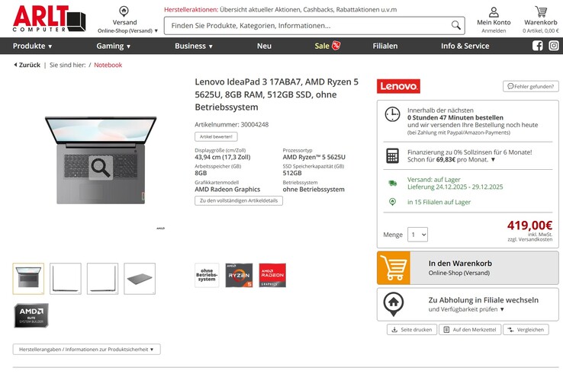Open Info & Service page

click(x=465, y=46)
